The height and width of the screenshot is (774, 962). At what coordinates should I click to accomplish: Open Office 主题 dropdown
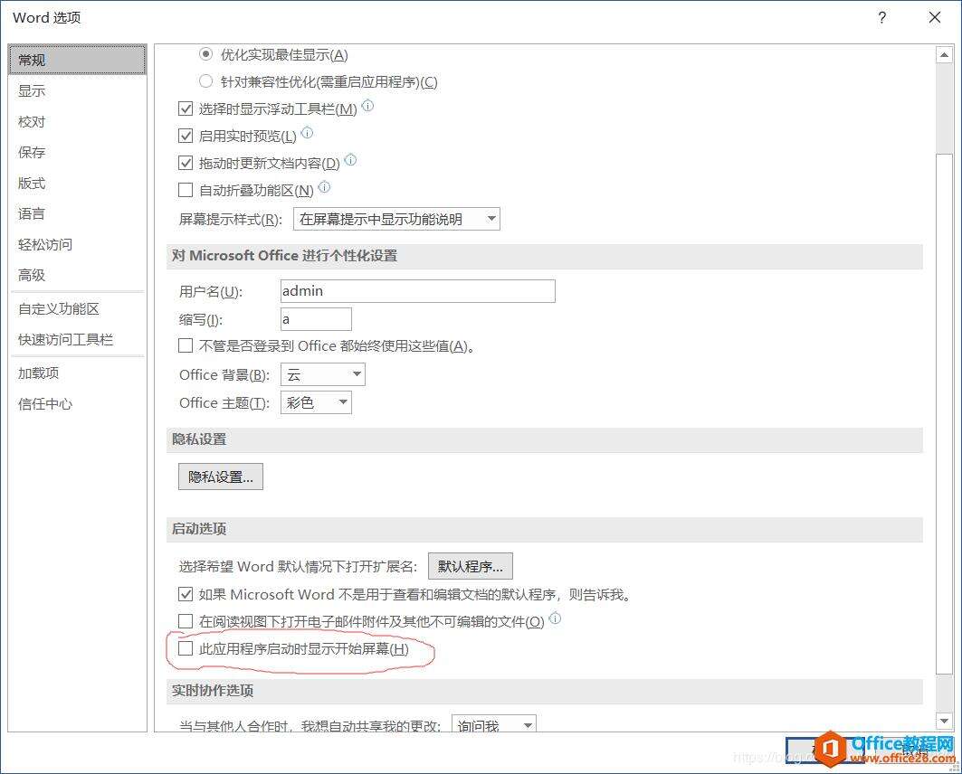tap(316, 402)
